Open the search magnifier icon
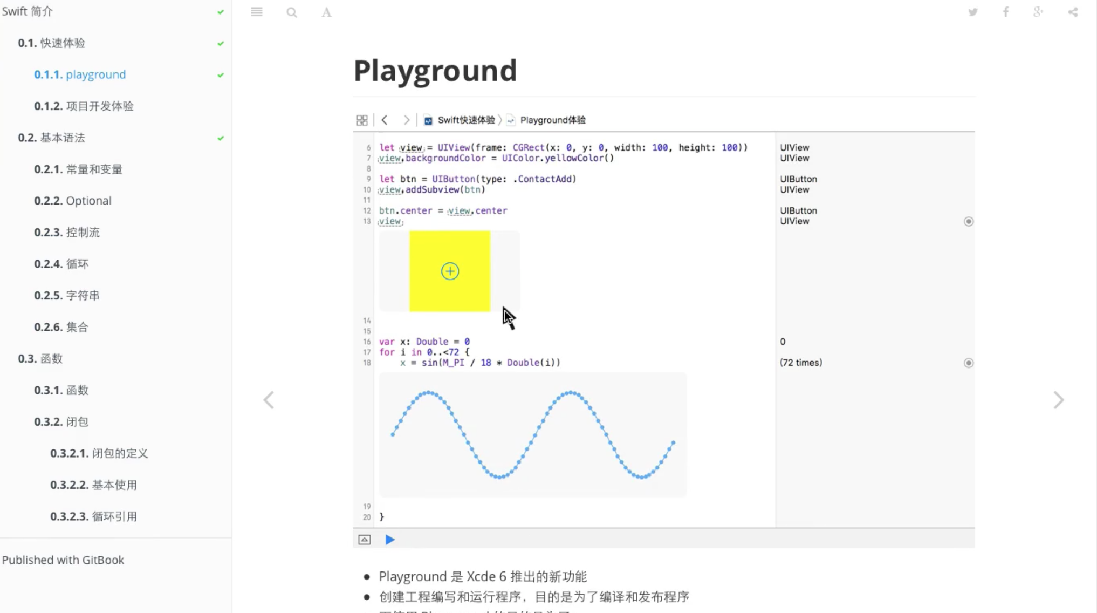The height and width of the screenshot is (613, 1097). [x=292, y=12]
